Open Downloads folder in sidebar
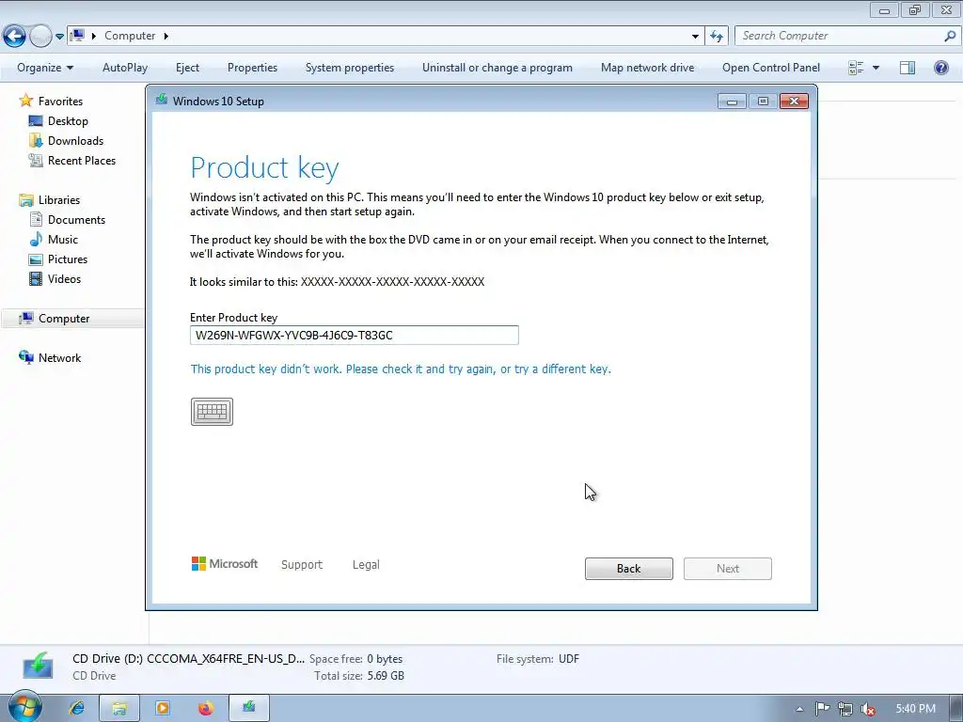The height and width of the screenshot is (722, 963). [x=75, y=141]
